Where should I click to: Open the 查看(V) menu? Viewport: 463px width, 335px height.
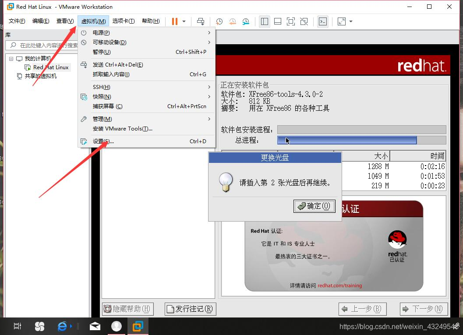click(x=65, y=21)
